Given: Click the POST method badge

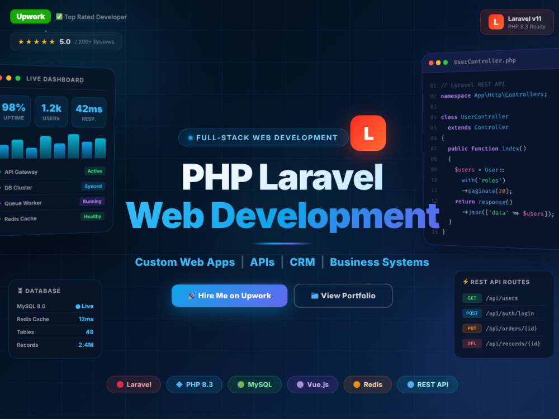Looking at the screenshot, I should click(472, 313).
